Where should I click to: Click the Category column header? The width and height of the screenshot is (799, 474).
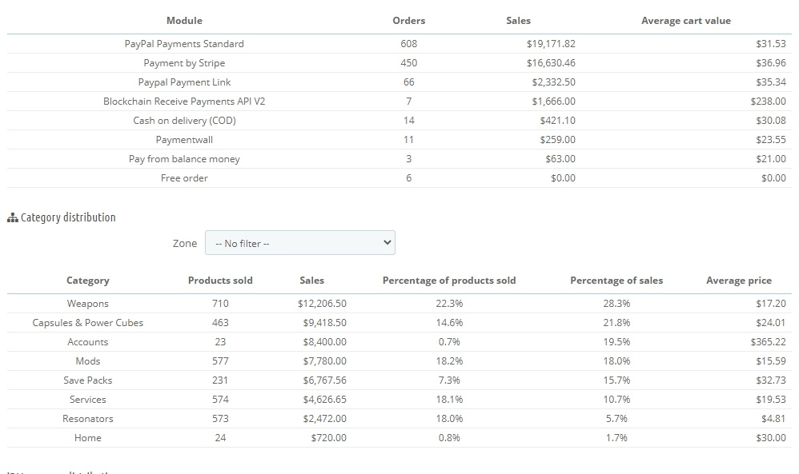pos(88,281)
